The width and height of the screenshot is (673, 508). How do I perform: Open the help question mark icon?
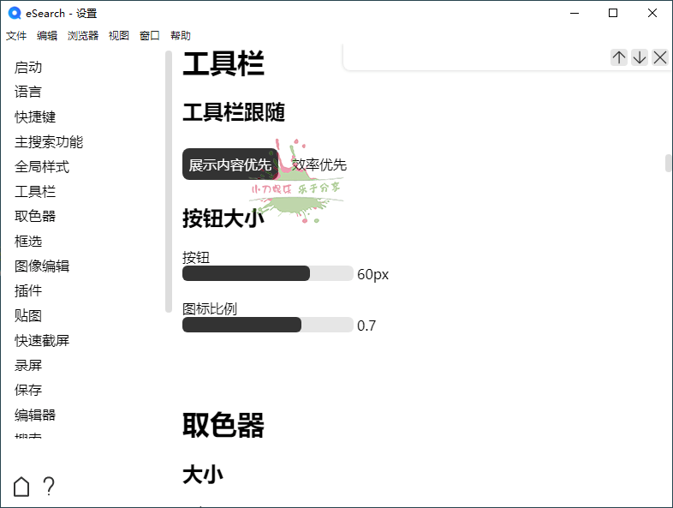click(x=49, y=487)
